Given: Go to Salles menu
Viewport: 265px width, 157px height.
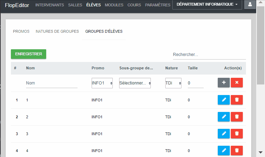Looking at the screenshot, I should (x=75, y=5).
